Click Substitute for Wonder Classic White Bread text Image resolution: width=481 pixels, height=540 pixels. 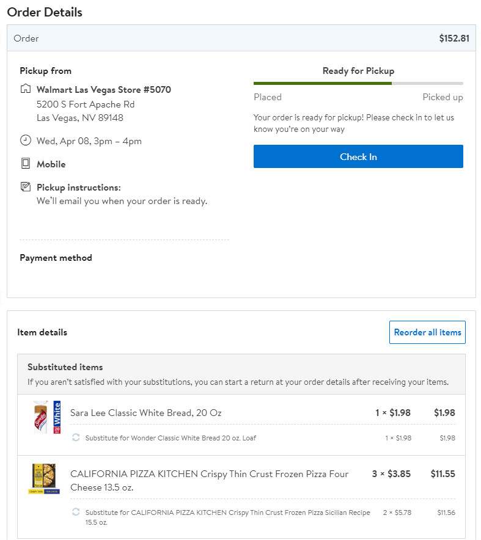click(171, 438)
